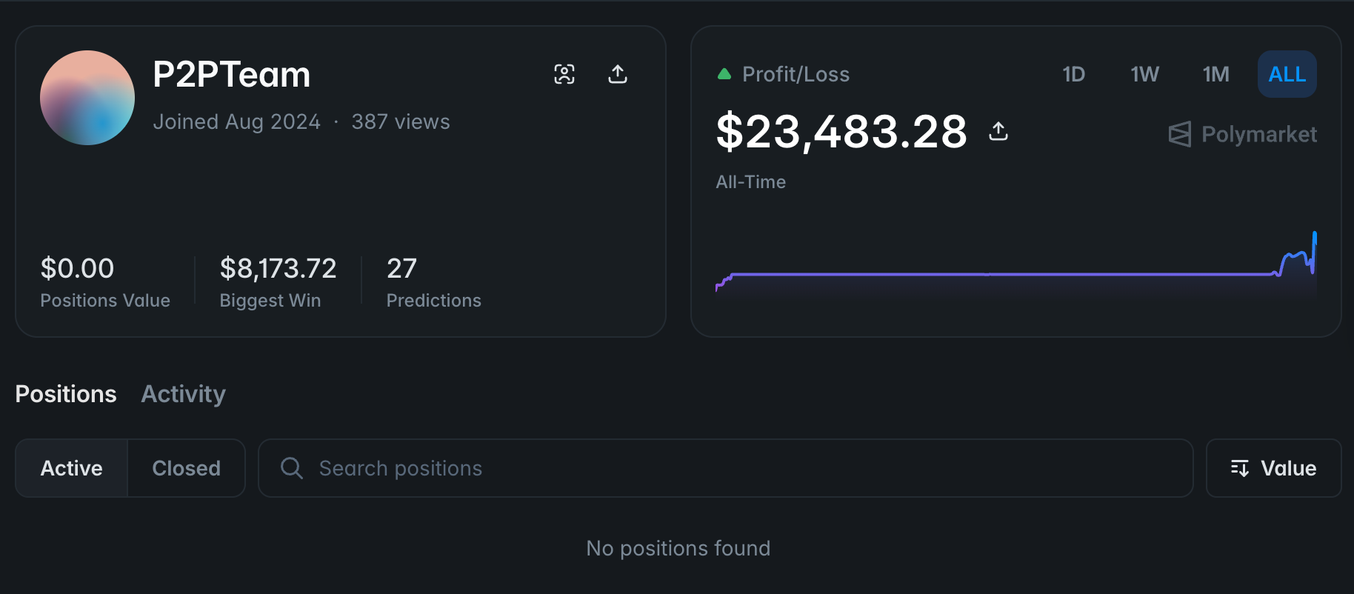The height and width of the screenshot is (594, 1354).
Task: Click the search magnifier icon
Action: 291,468
